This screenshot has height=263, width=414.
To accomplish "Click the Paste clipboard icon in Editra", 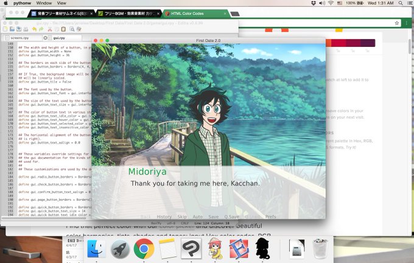I will tap(63, 29).
